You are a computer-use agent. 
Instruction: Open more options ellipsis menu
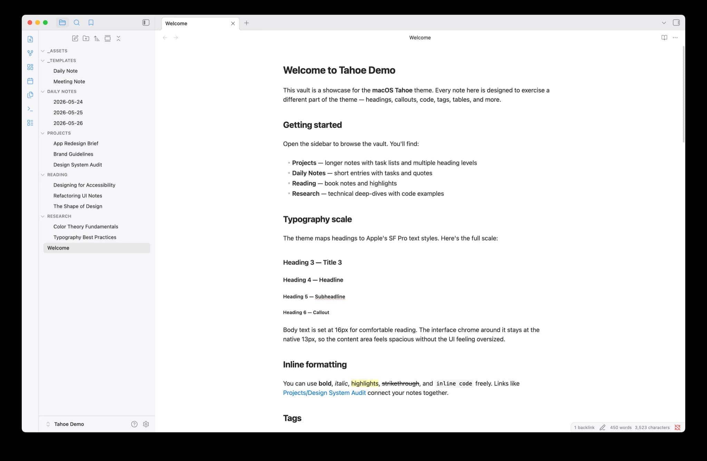tap(675, 38)
